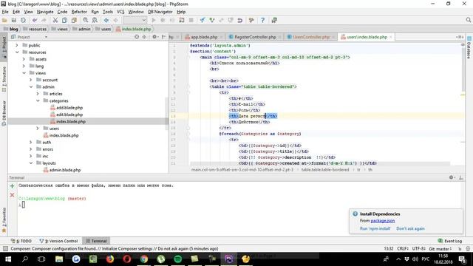Open the Version Control tool window
This screenshot has height=266, width=473.
(58, 241)
